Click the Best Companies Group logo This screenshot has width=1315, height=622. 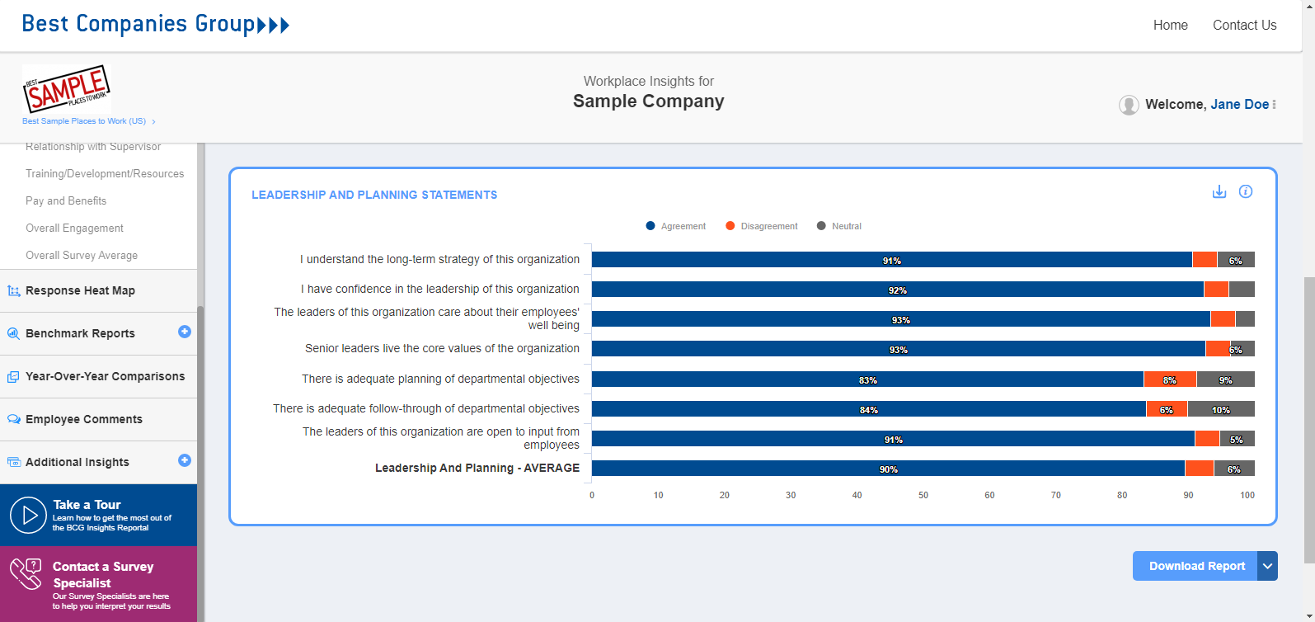[156, 24]
